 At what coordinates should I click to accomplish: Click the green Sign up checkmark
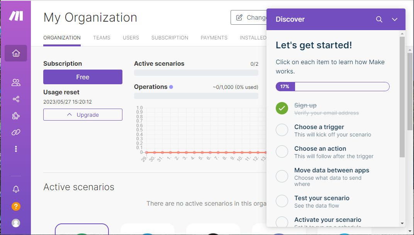(282, 108)
